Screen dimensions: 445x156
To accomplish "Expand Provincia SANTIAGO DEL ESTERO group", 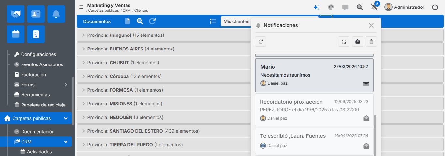I will tap(83, 131).
